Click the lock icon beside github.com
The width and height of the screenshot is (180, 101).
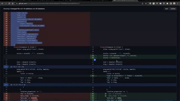click(x=17, y=4)
